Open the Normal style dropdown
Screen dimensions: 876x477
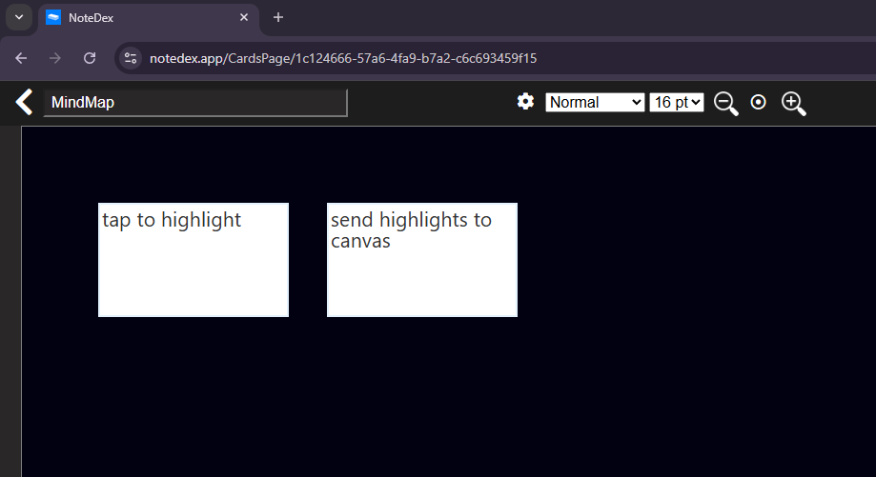click(x=595, y=102)
